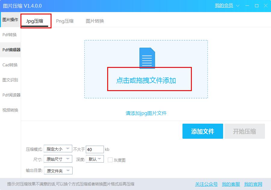Viewport: 271px width, 190px height.
Task: Open the 视频转换 sidebar section
Action: tap(11, 110)
